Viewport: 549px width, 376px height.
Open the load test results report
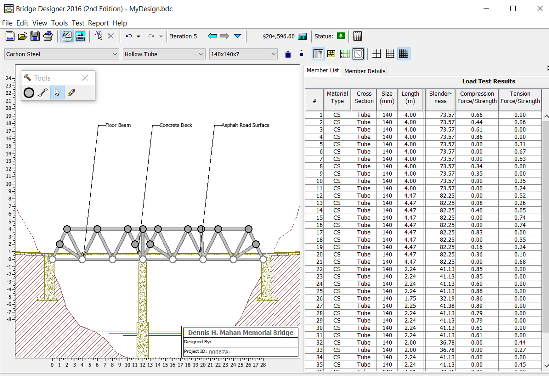(x=357, y=36)
